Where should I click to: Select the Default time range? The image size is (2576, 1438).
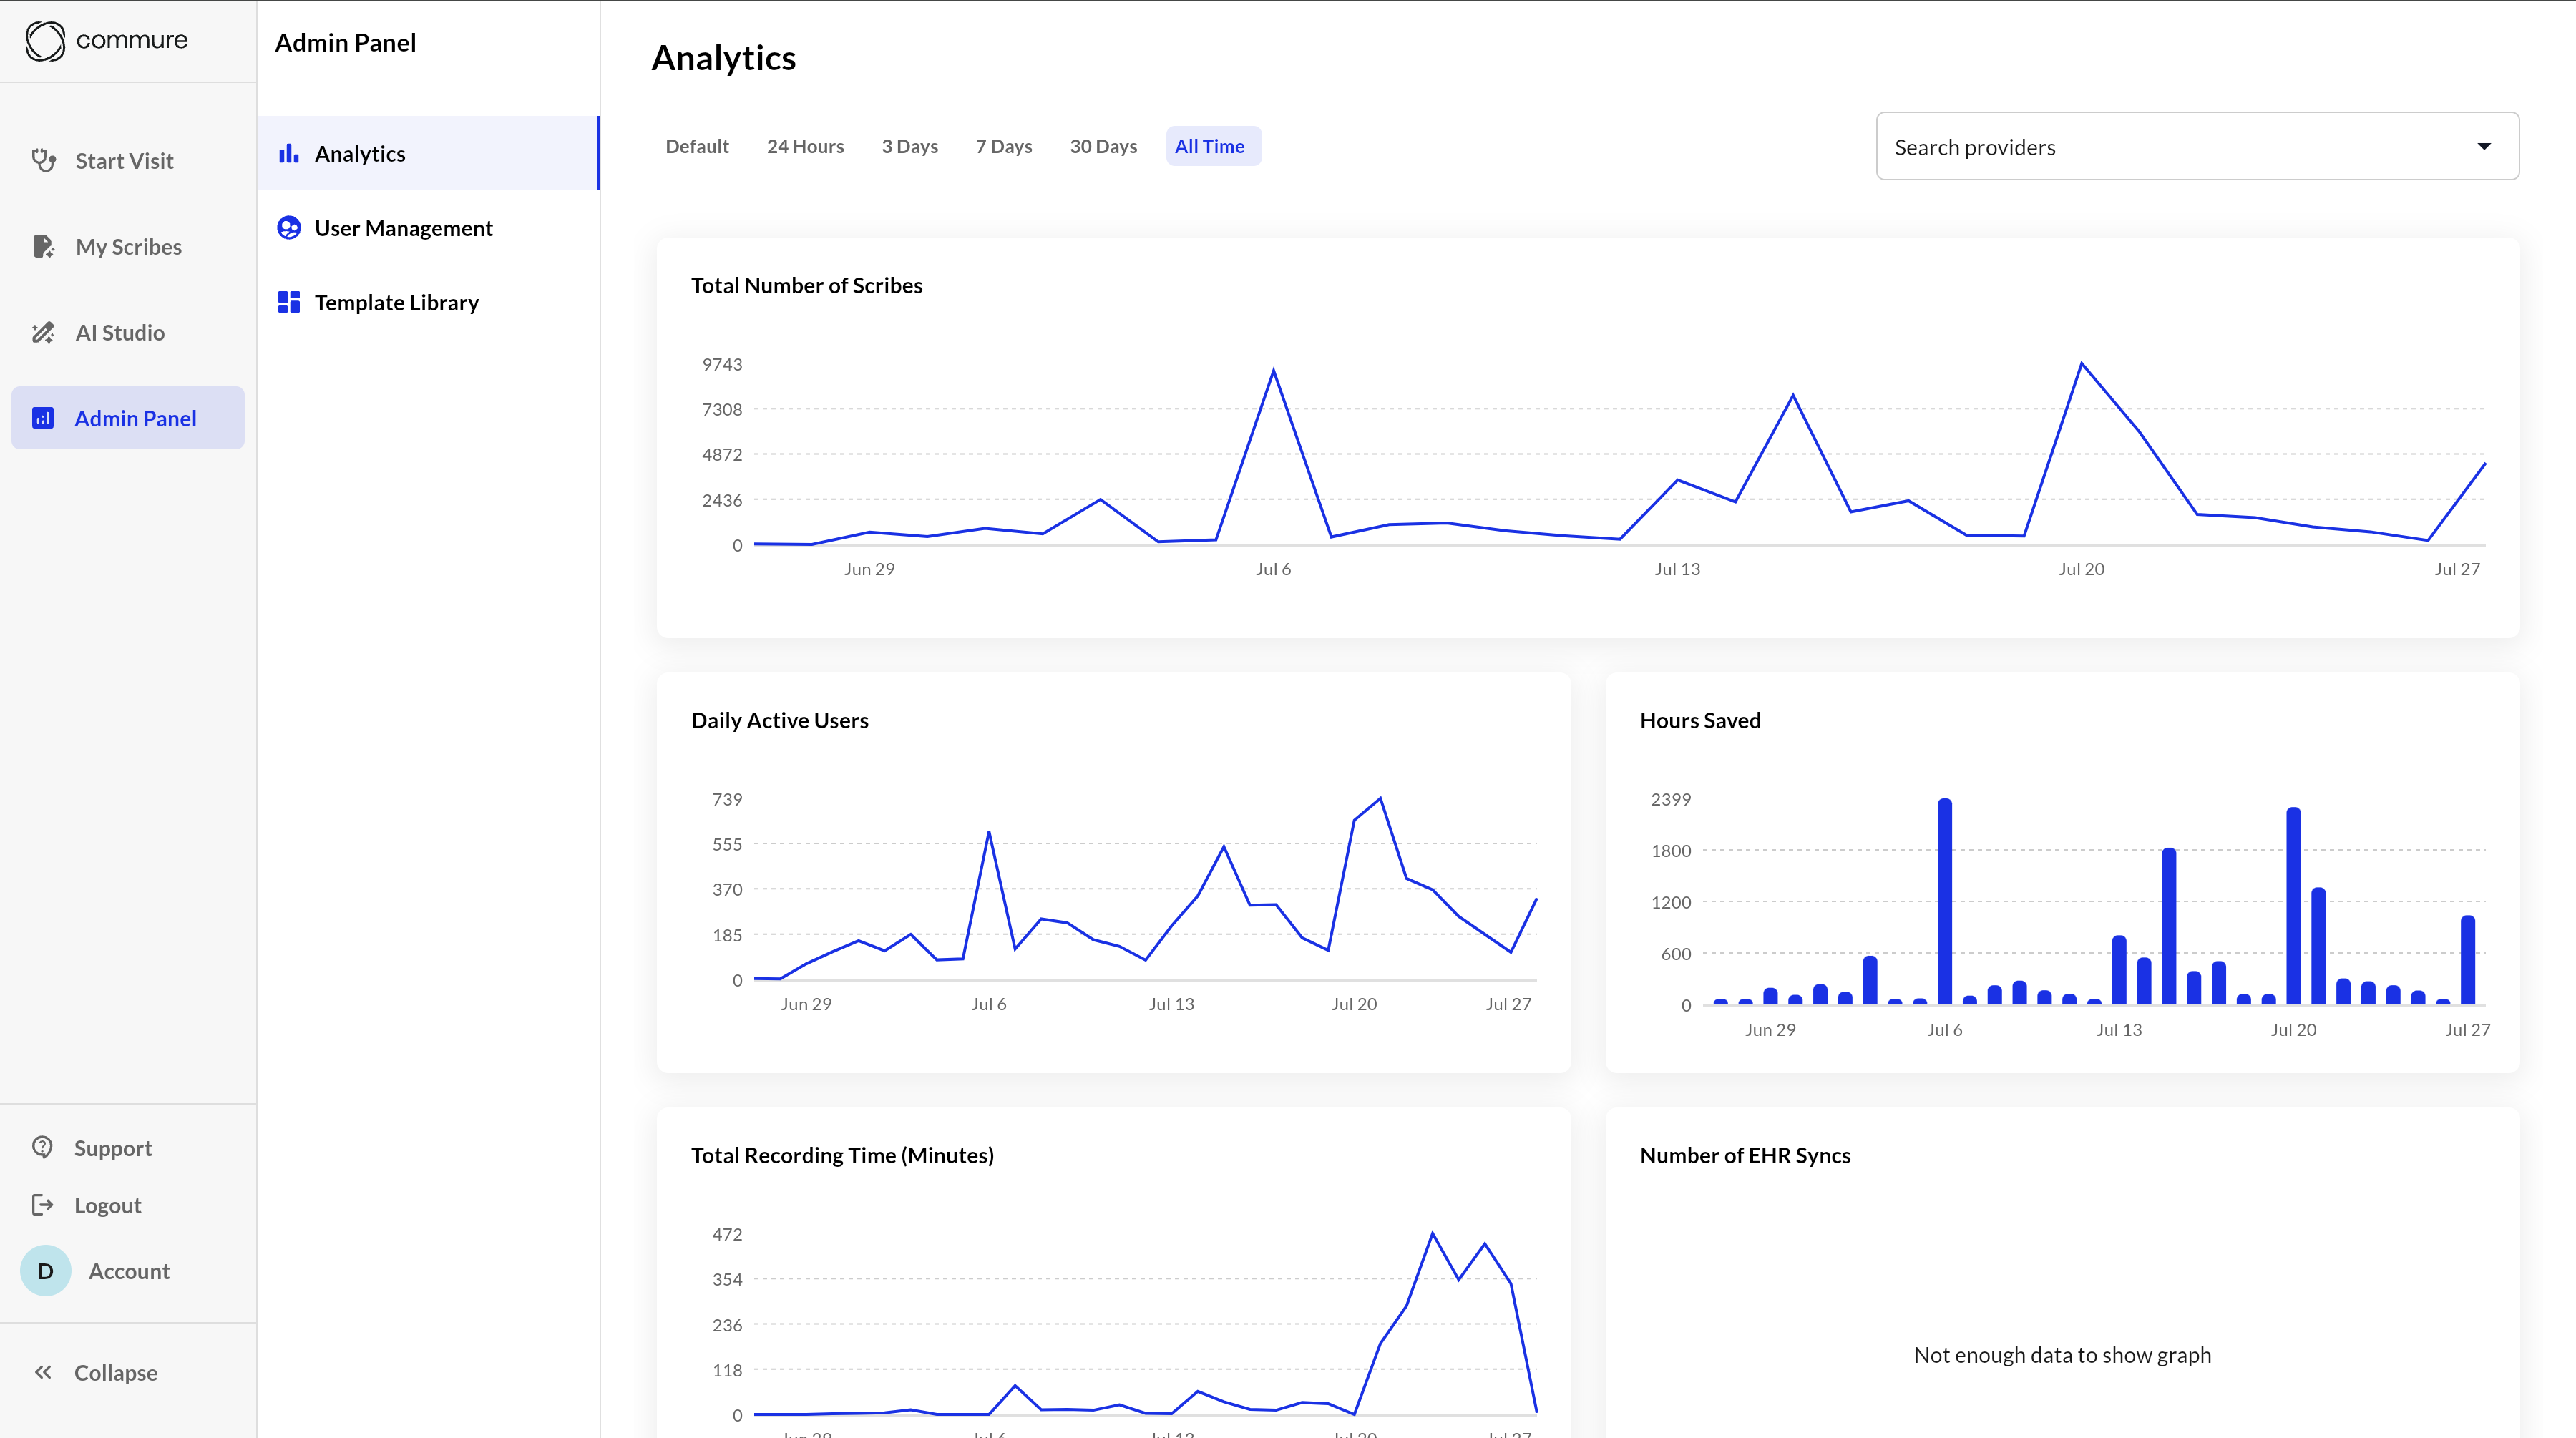click(x=697, y=146)
